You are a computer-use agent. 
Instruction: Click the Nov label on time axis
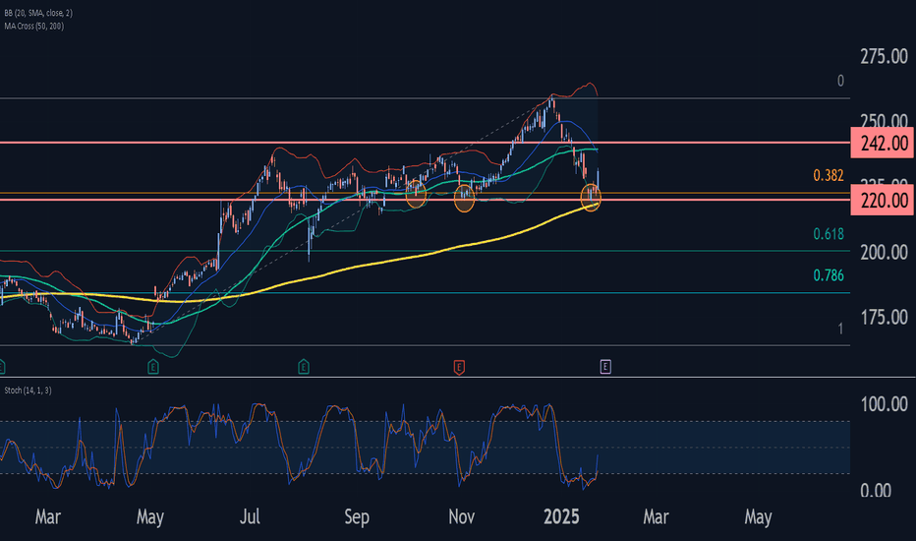pyautogui.click(x=461, y=517)
